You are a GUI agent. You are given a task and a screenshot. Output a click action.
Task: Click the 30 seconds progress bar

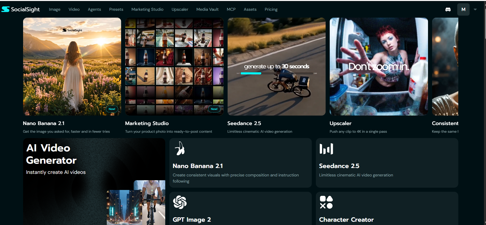point(277,73)
